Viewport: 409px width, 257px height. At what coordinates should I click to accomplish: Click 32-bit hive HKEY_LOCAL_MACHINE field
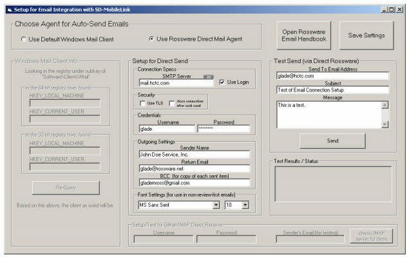(64, 151)
